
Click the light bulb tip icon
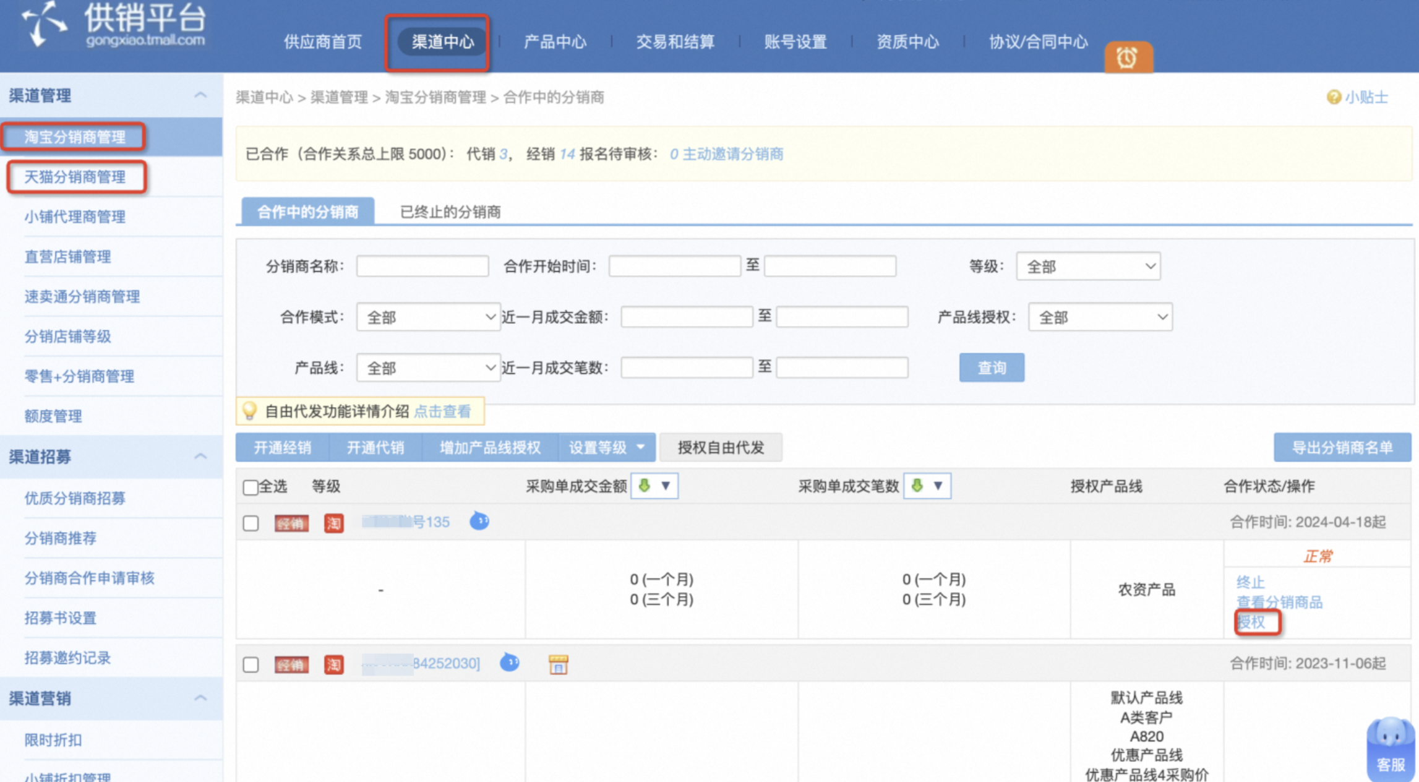pyautogui.click(x=249, y=411)
